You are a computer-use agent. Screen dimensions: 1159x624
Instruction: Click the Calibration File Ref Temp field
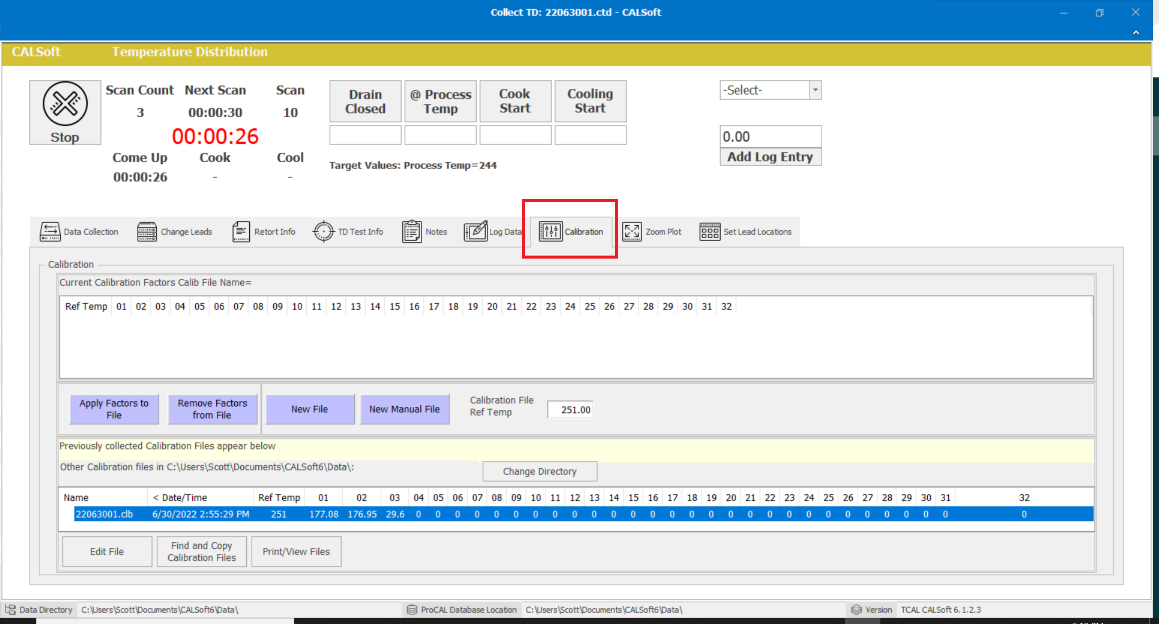pos(570,410)
